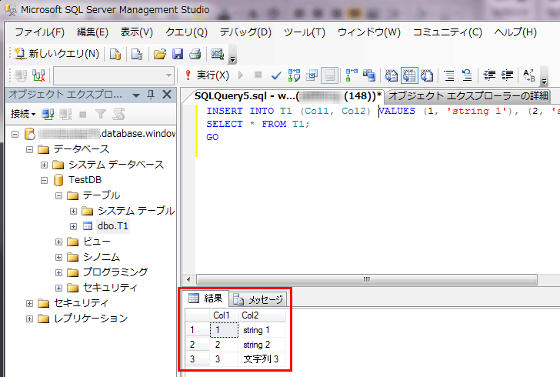
Task: Close the Object Explorer panel
Action: pyautogui.click(x=167, y=95)
